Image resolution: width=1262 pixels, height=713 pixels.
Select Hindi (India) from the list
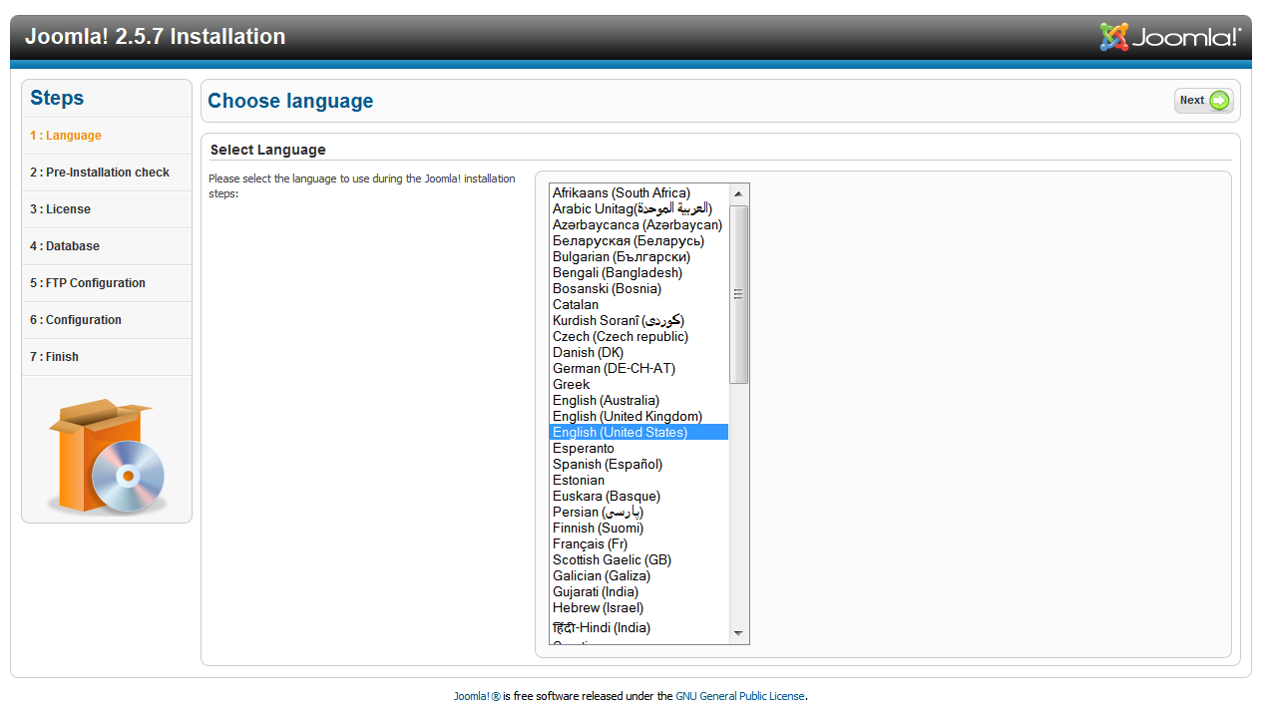coord(638,627)
